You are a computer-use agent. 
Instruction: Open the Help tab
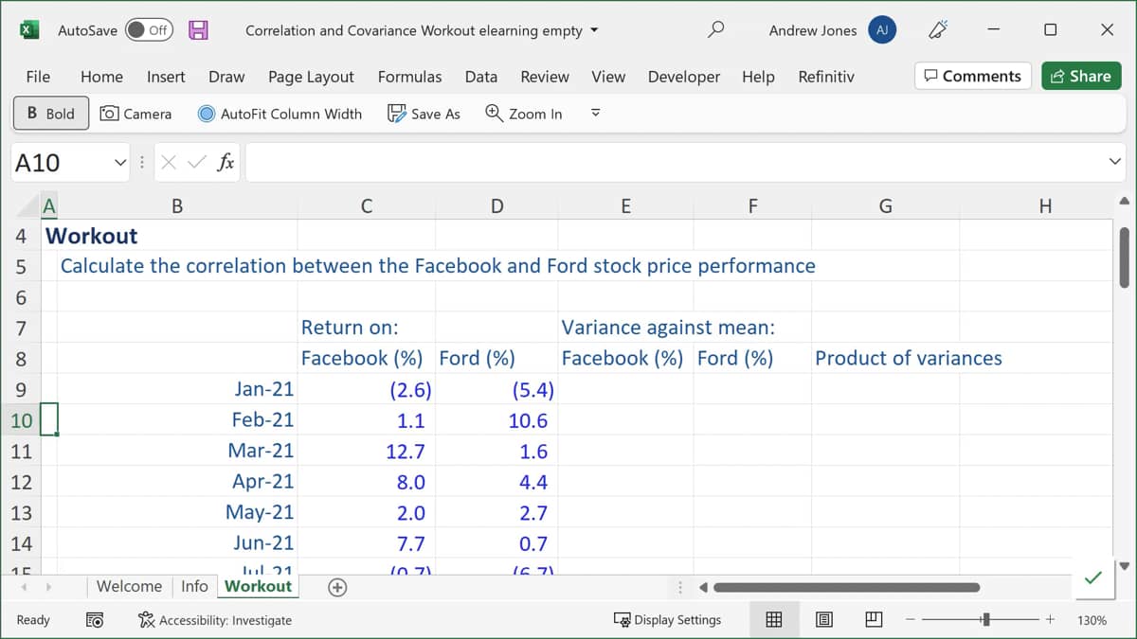pyautogui.click(x=758, y=77)
